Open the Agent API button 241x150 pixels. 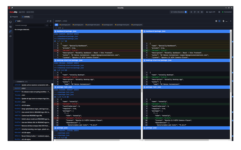210,12
